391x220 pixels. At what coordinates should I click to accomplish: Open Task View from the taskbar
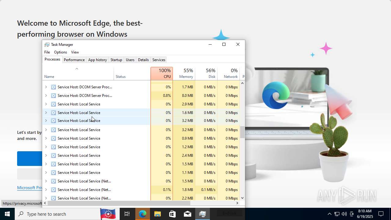tap(127, 214)
